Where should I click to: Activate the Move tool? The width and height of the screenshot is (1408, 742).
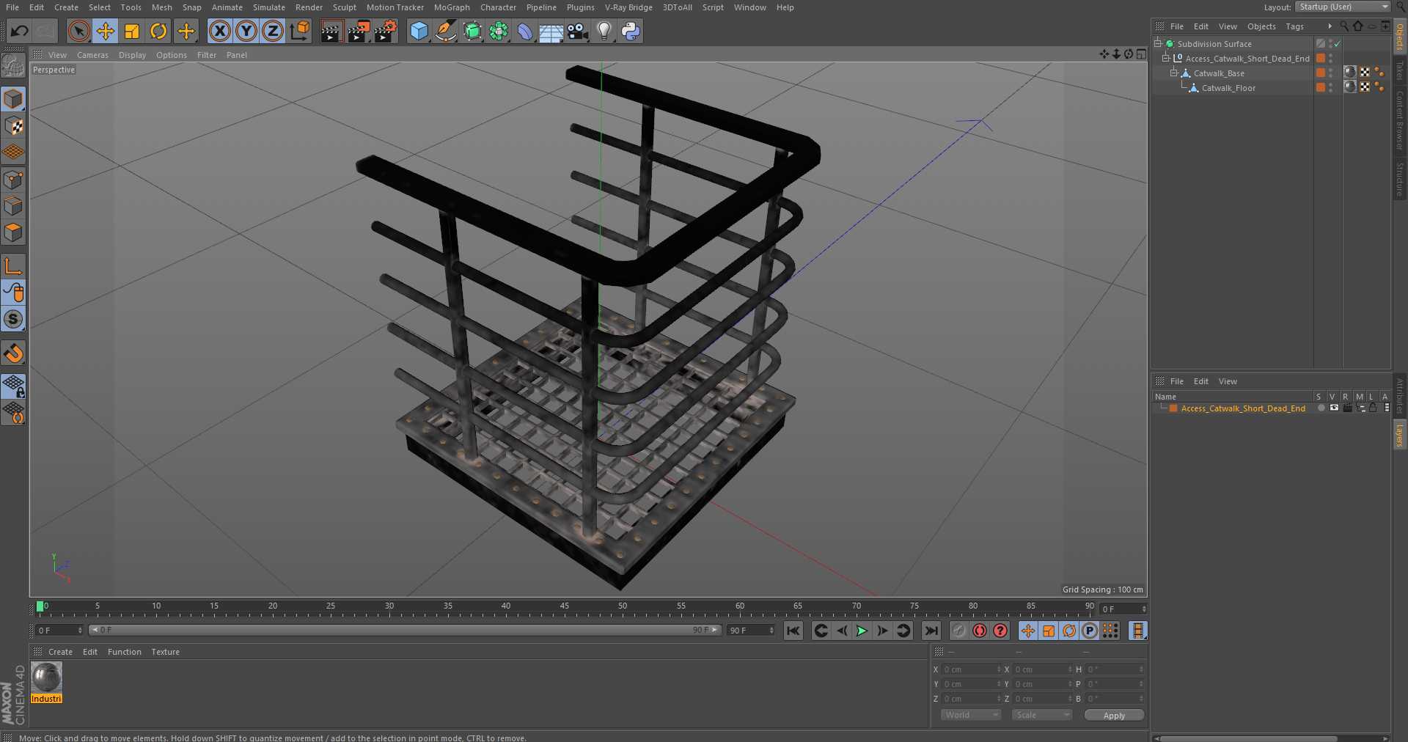[106, 31]
